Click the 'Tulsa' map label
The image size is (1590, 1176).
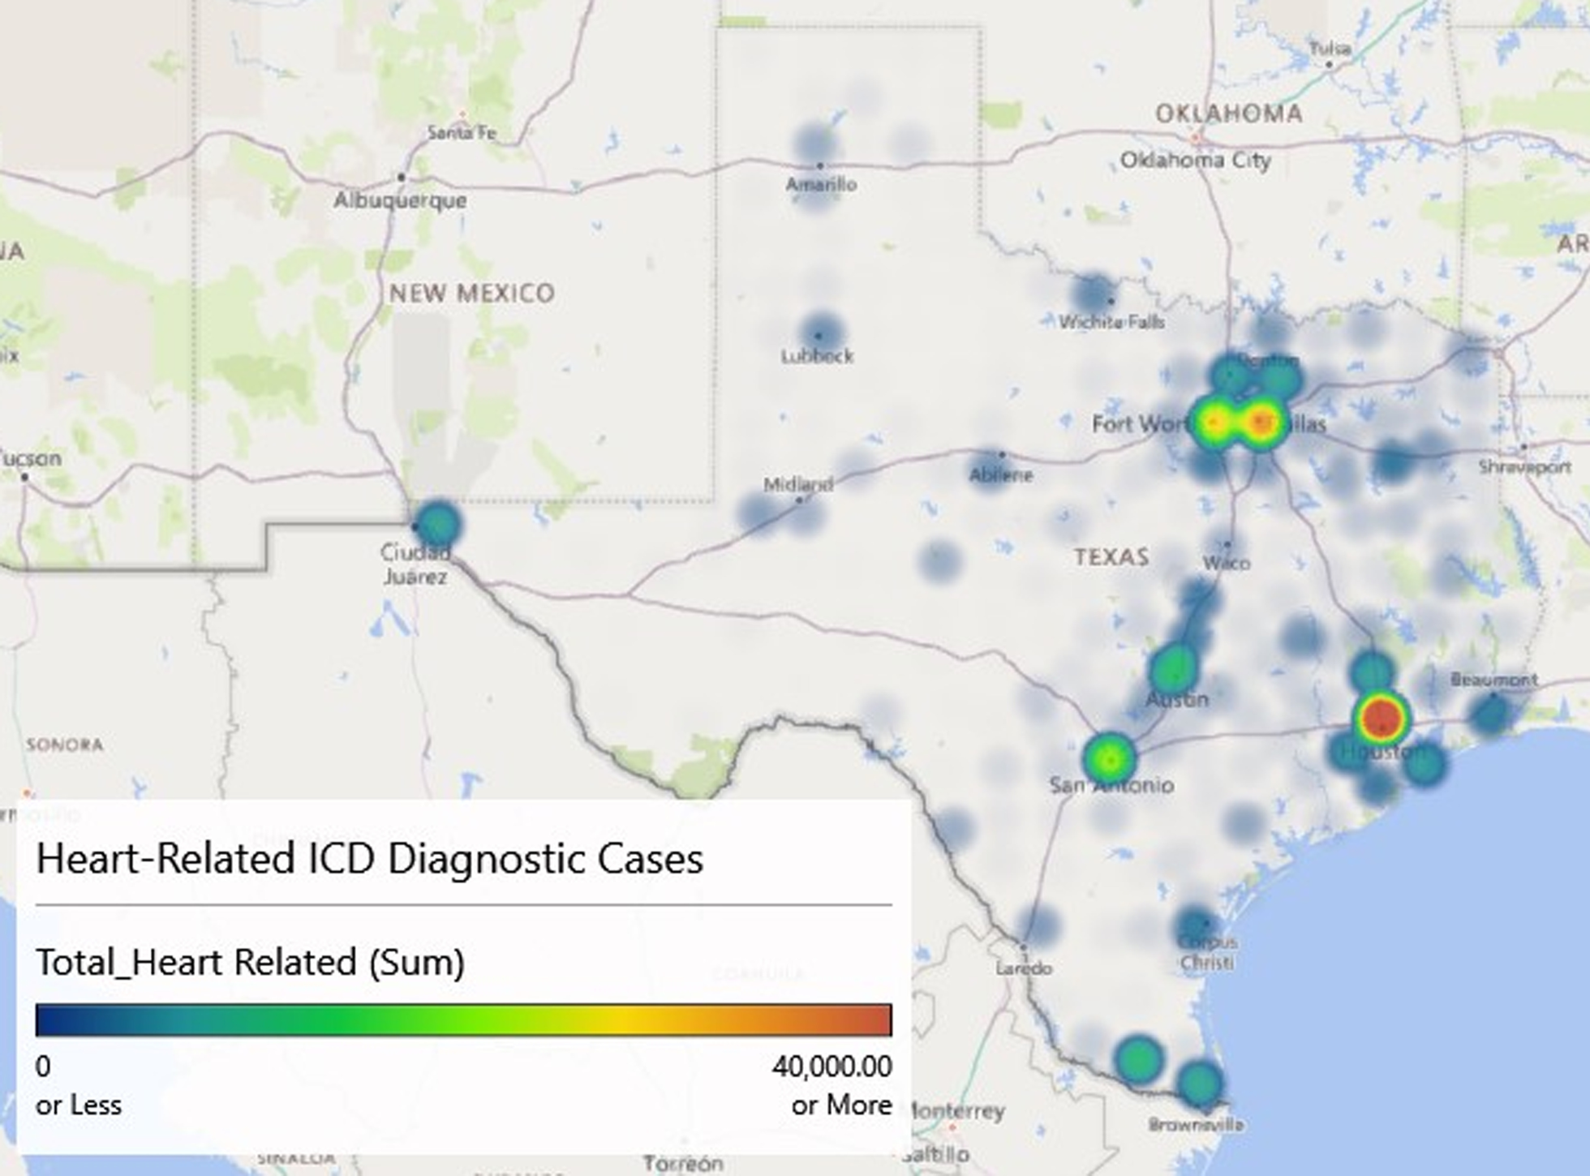point(1330,49)
